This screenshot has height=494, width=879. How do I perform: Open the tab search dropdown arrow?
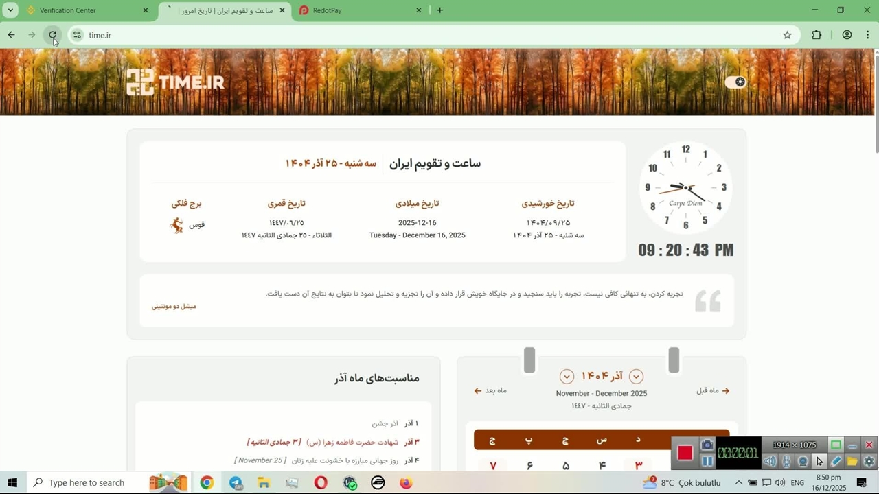pyautogui.click(x=10, y=10)
